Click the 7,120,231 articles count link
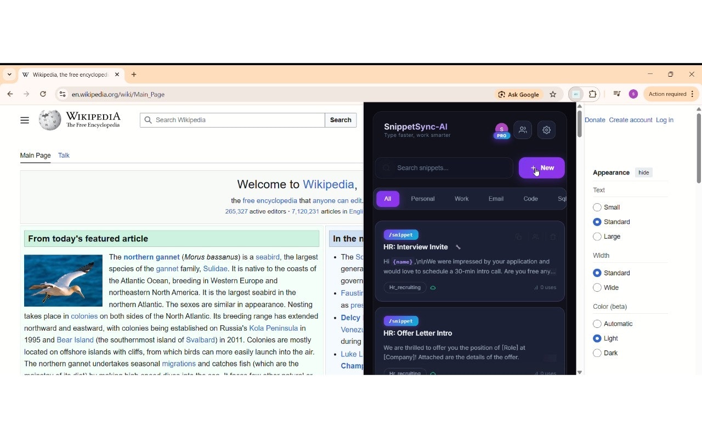Screen dimensions: 702x438 point(305,211)
